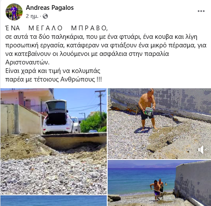Open the partial sea photo at bottom
Viewport: 211px width, 206px height.
tap(53, 200)
